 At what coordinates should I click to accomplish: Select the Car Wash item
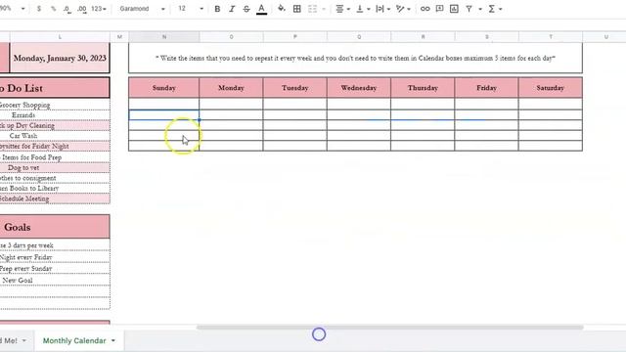tap(55, 136)
